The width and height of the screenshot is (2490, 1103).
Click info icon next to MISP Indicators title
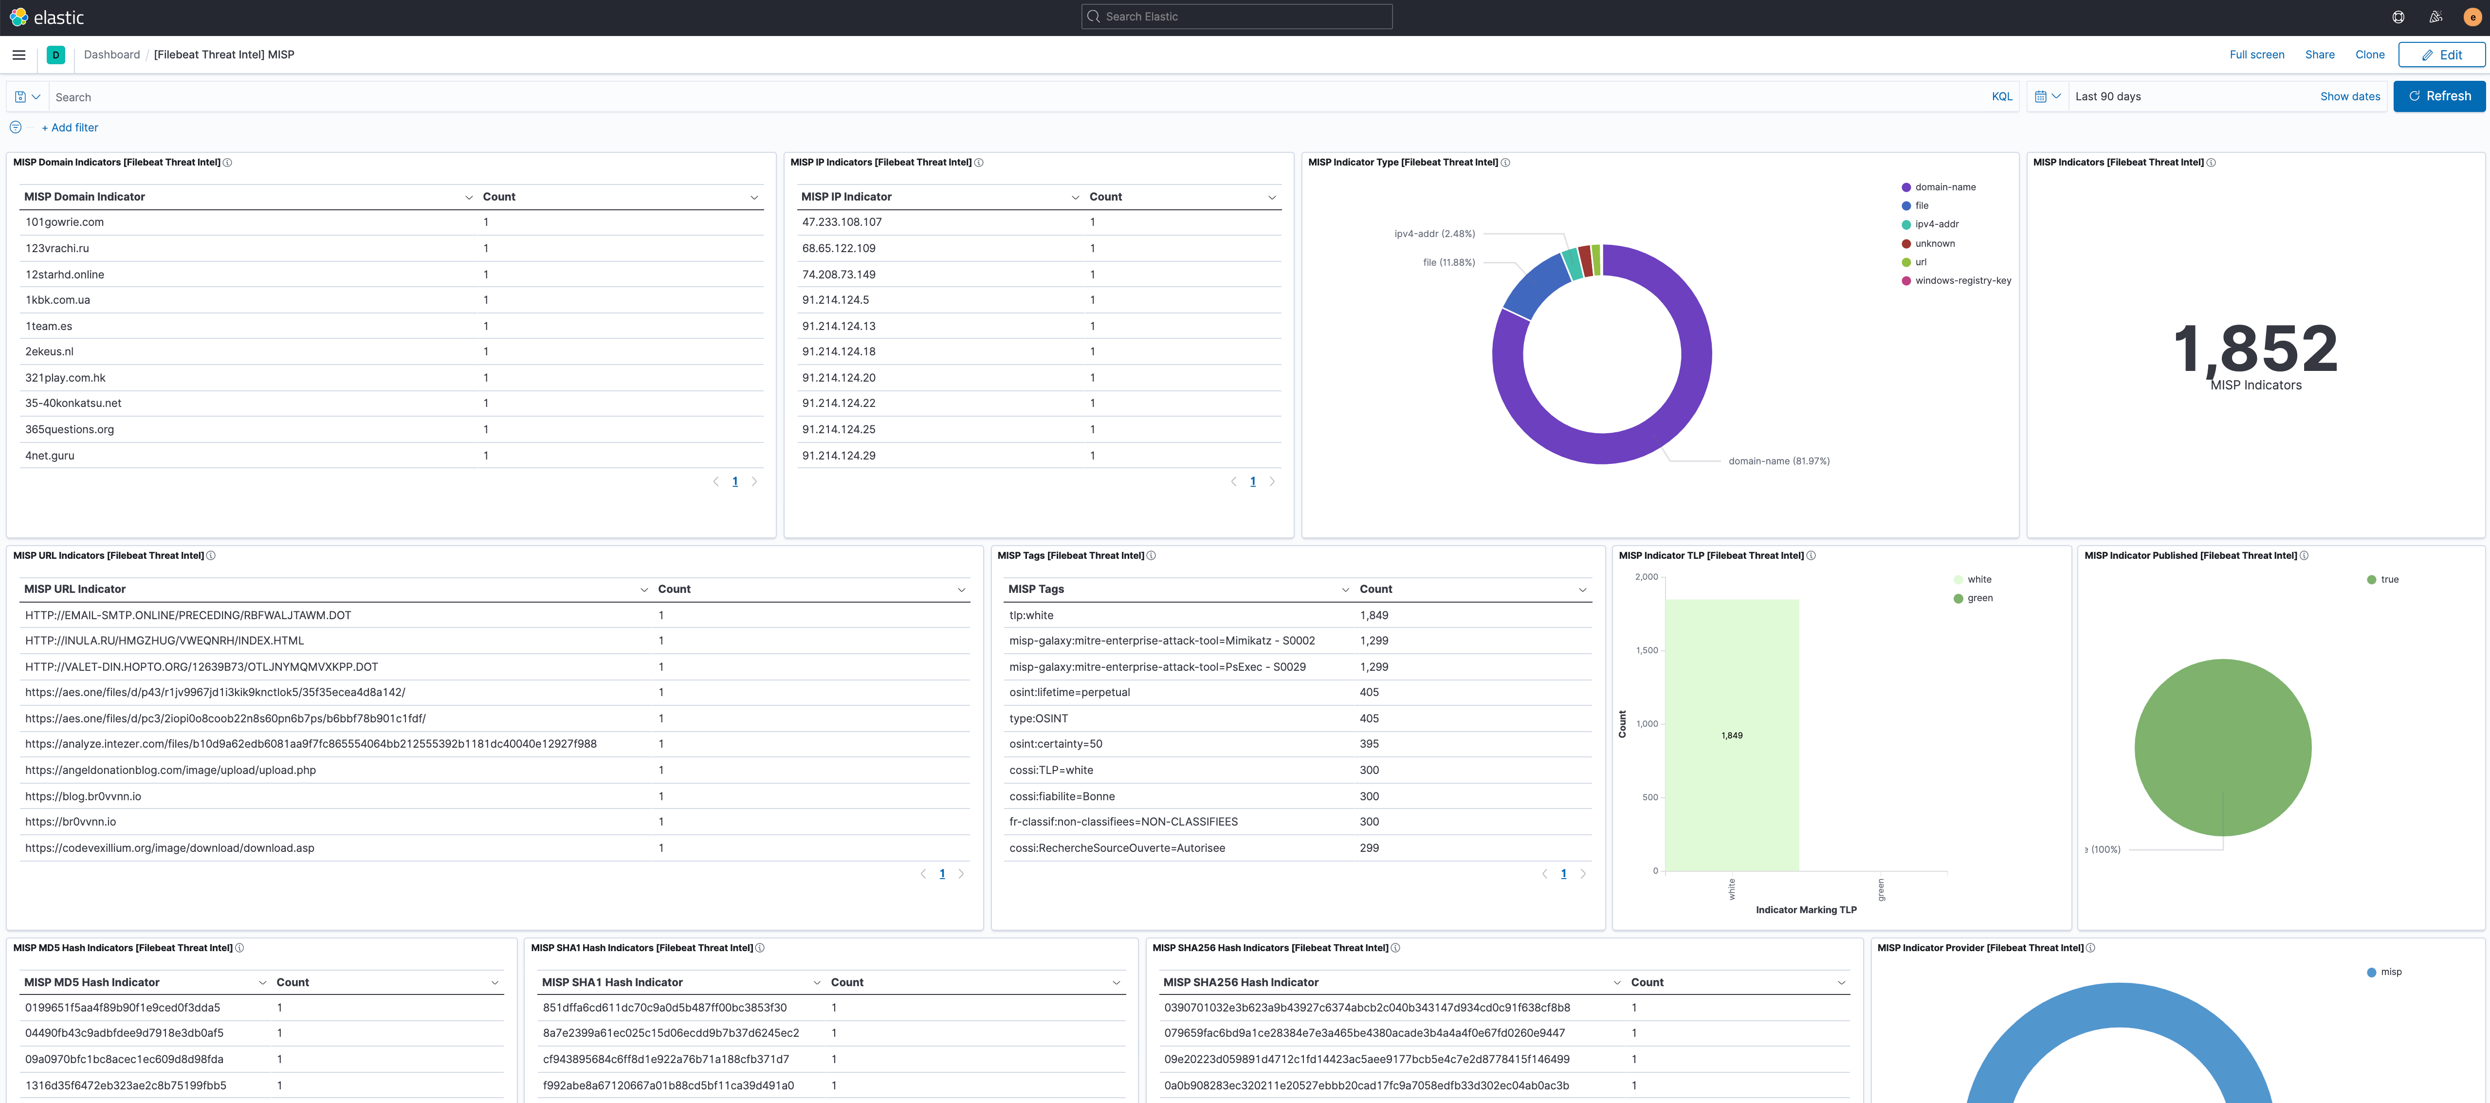point(2212,163)
